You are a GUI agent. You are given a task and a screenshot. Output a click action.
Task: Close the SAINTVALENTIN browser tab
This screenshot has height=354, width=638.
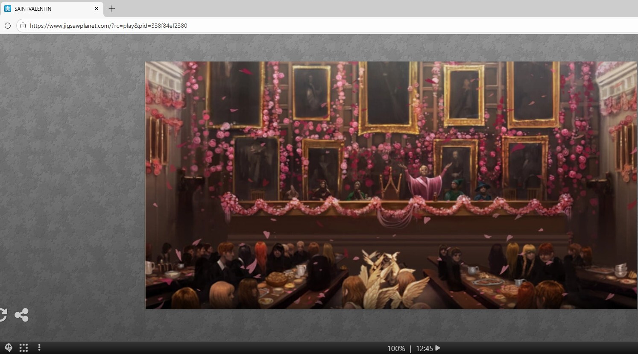97,9
